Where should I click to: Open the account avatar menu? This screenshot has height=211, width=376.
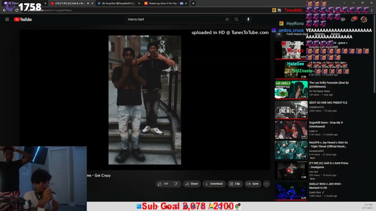pyautogui.click(x=364, y=19)
